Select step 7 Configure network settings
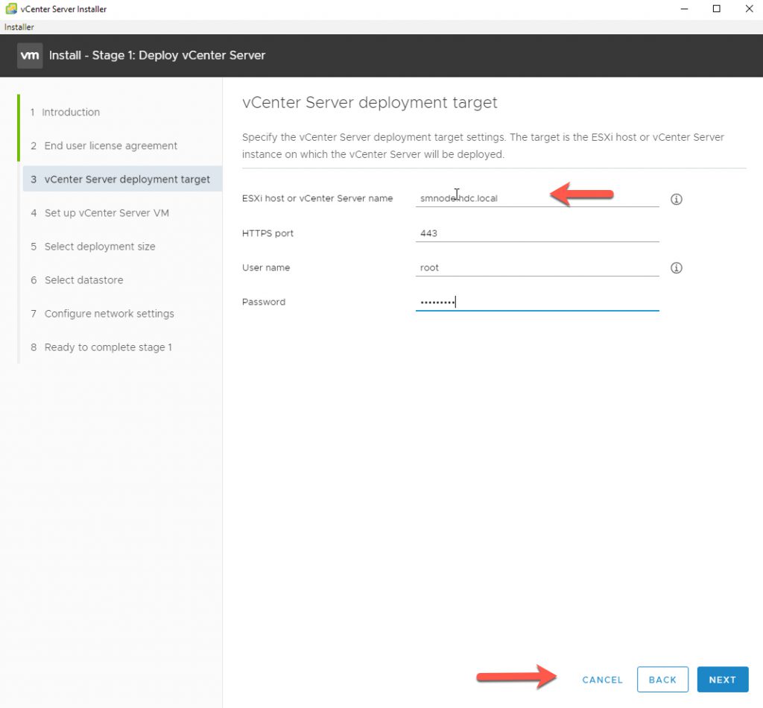763x708 pixels. (x=102, y=313)
